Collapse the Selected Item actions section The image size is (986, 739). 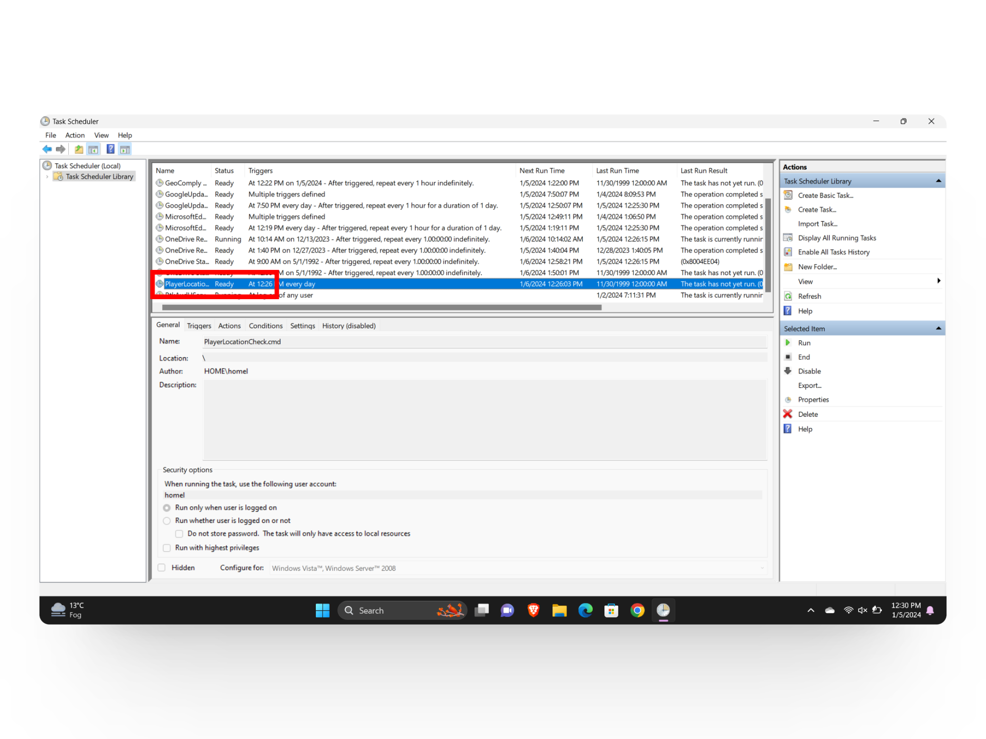(x=938, y=328)
